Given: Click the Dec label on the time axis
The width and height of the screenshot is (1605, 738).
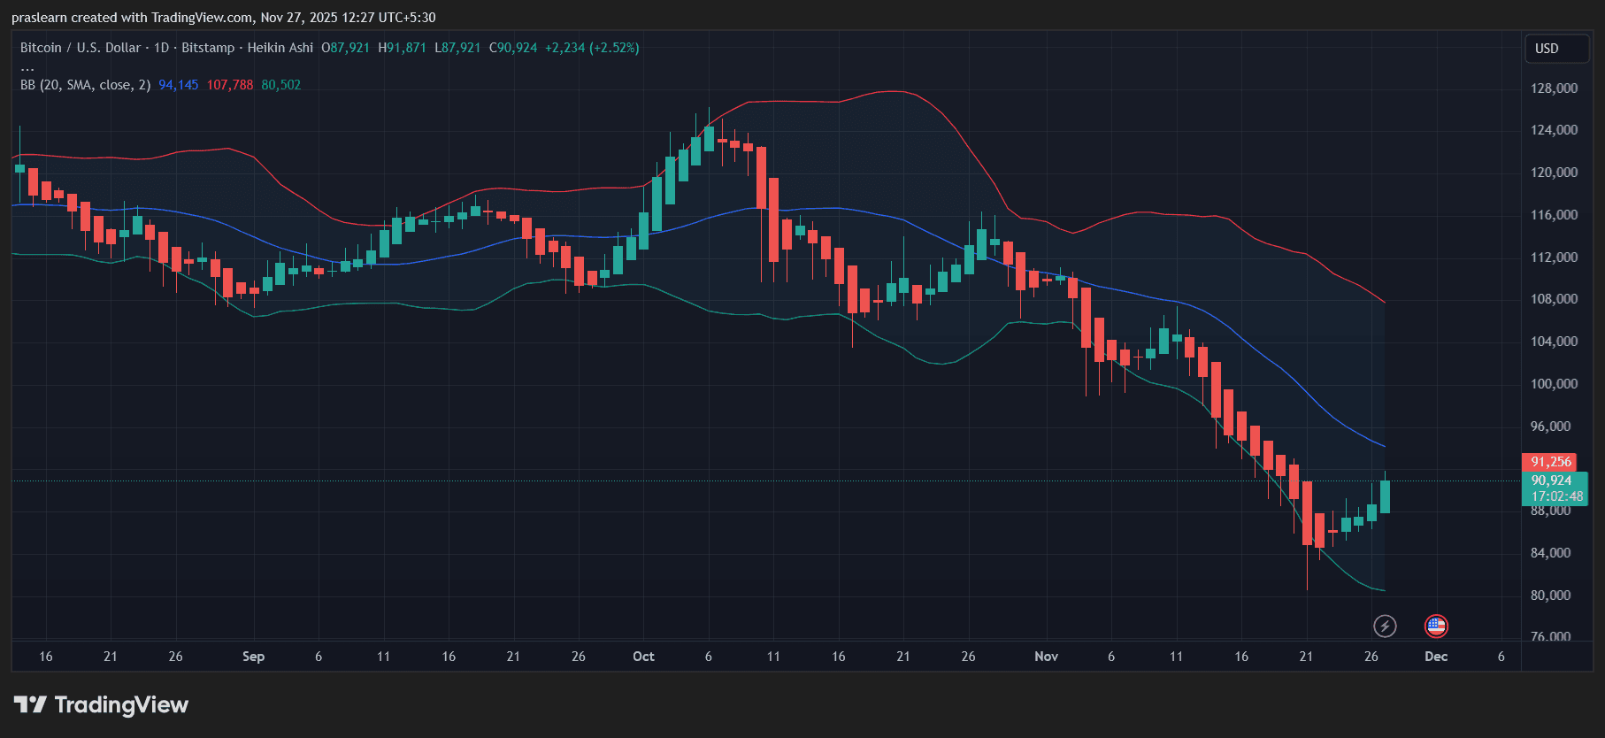Looking at the screenshot, I should pos(1436,657).
